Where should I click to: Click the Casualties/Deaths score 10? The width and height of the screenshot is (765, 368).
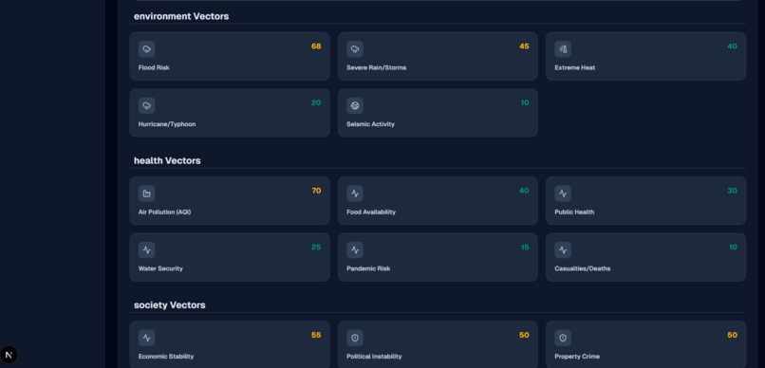pos(733,248)
